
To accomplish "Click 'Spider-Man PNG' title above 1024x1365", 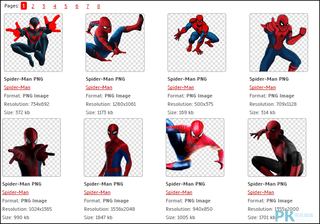I will [x=22, y=184].
